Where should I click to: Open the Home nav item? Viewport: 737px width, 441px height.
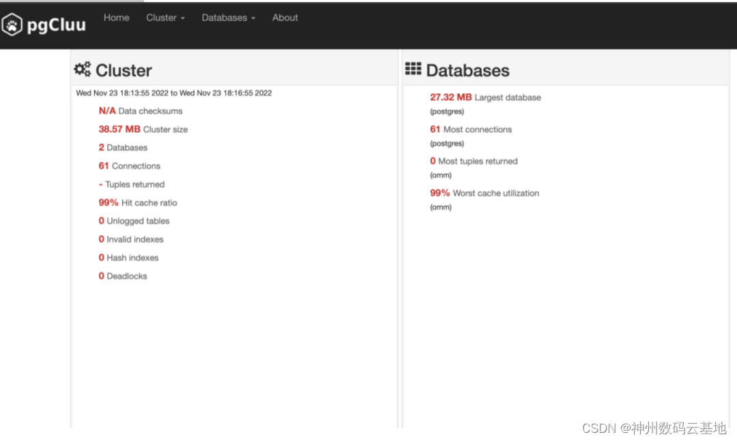point(117,18)
